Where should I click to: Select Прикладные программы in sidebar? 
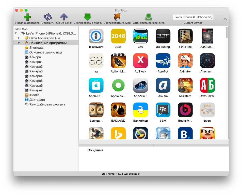click(x=46, y=43)
